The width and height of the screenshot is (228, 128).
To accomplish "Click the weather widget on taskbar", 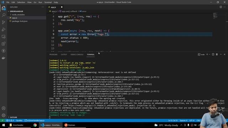I will coord(166,125).
